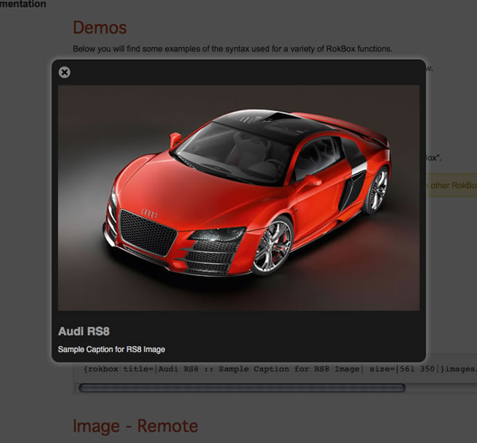Click the dimmed page overlay left of lightbox
Viewport: 477px width, 443px height.
point(26,224)
